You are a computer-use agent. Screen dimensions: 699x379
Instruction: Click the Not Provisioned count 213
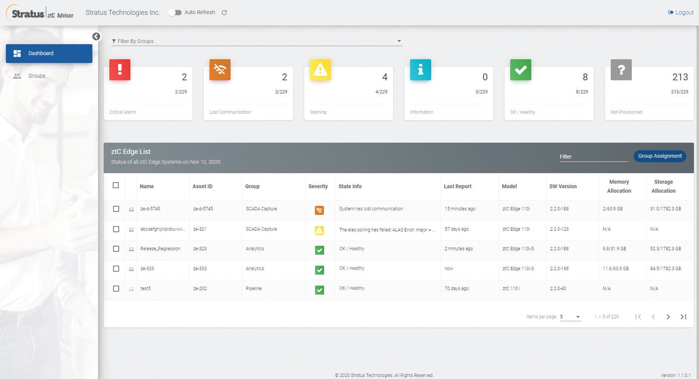pyautogui.click(x=680, y=77)
